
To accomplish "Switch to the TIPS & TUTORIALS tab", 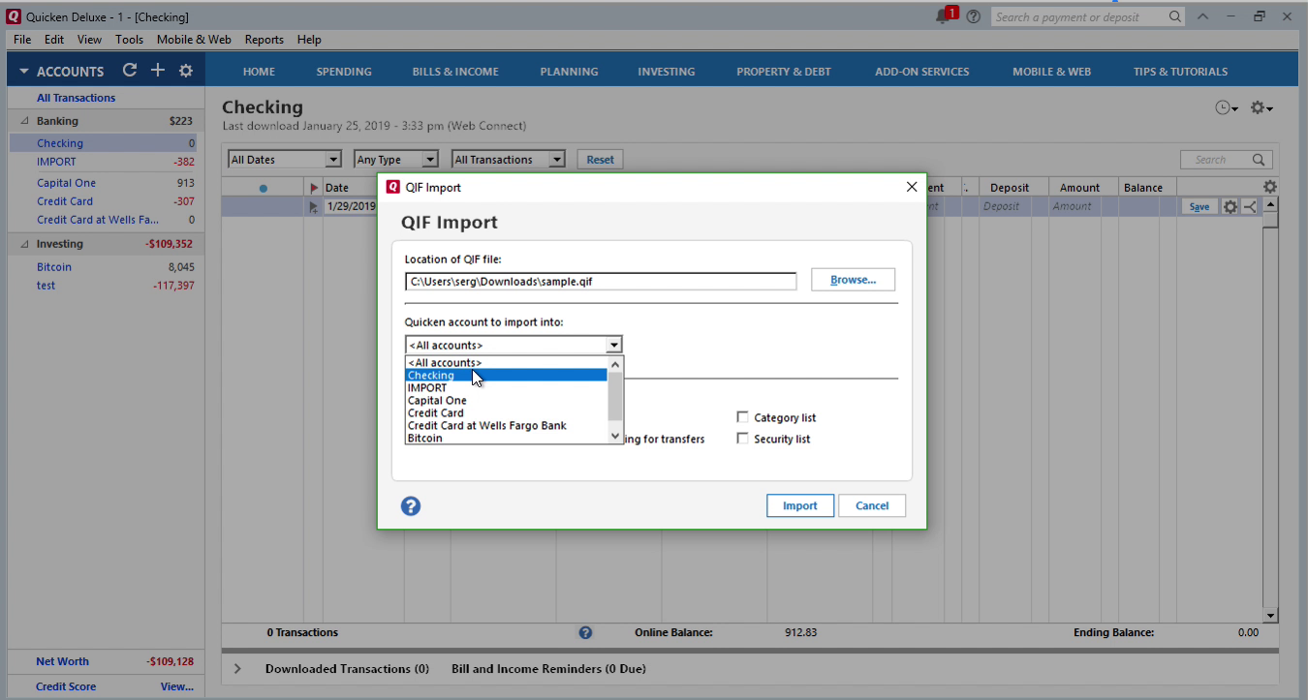I will pyautogui.click(x=1180, y=72).
